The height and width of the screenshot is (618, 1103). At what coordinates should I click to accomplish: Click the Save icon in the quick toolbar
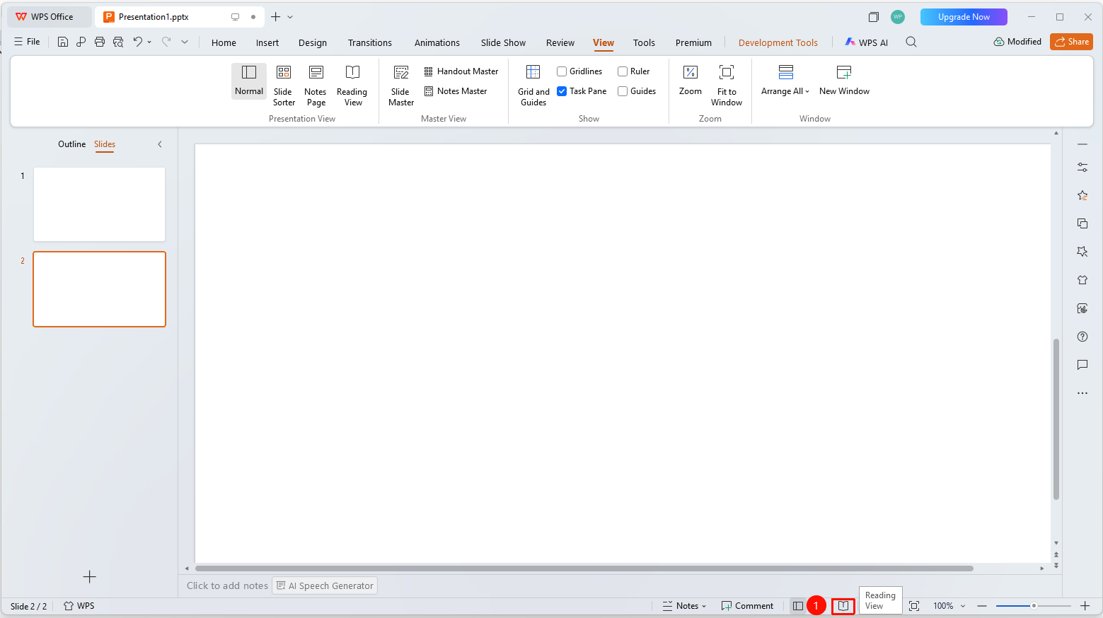(63, 42)
